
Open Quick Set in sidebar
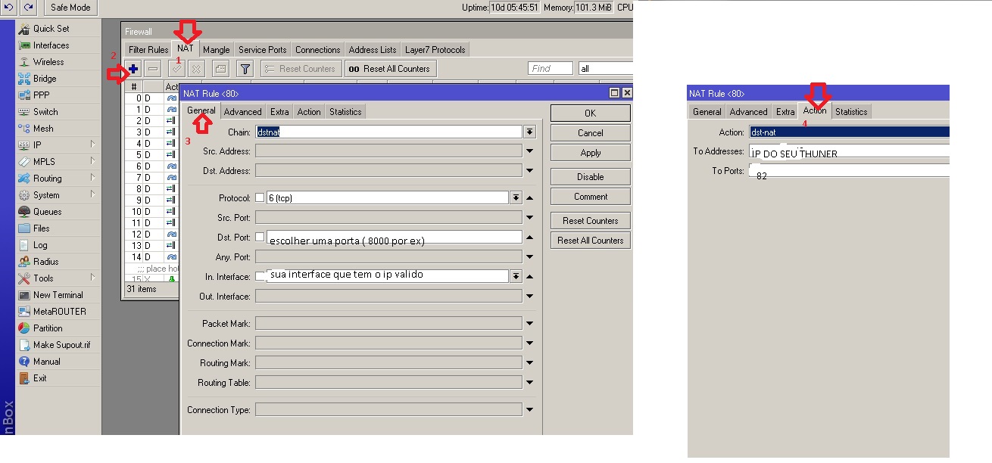[x=51, y=28]
